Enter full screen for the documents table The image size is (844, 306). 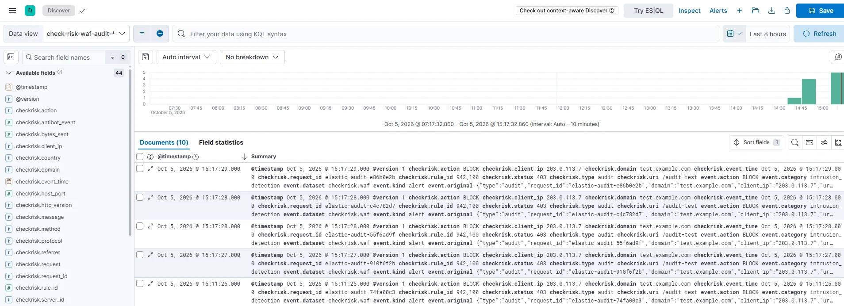[838, 142]
